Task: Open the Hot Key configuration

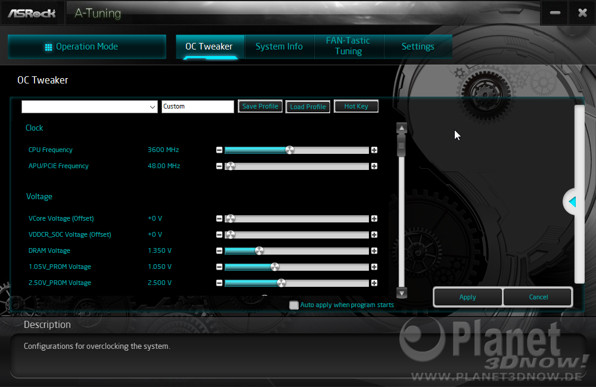Action: point(356,107)
